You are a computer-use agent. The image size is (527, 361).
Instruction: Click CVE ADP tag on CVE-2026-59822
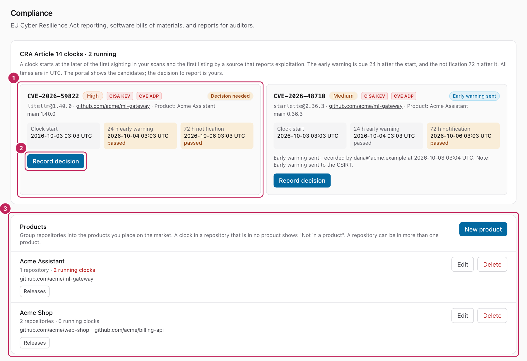(149, 96)
